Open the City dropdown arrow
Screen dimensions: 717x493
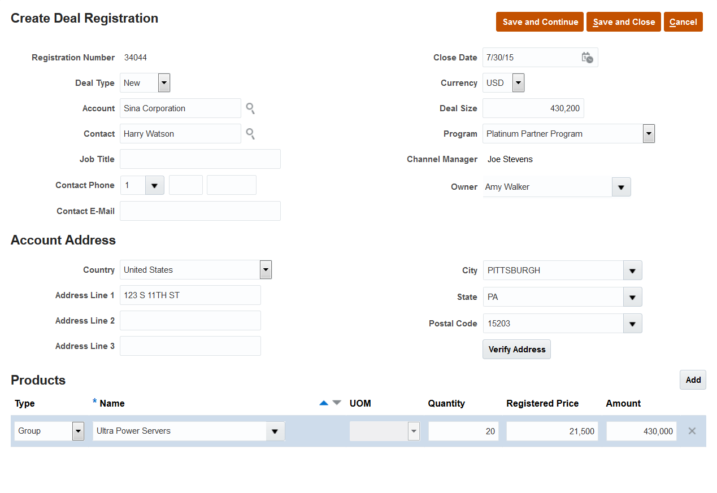(x=632, y=271)
